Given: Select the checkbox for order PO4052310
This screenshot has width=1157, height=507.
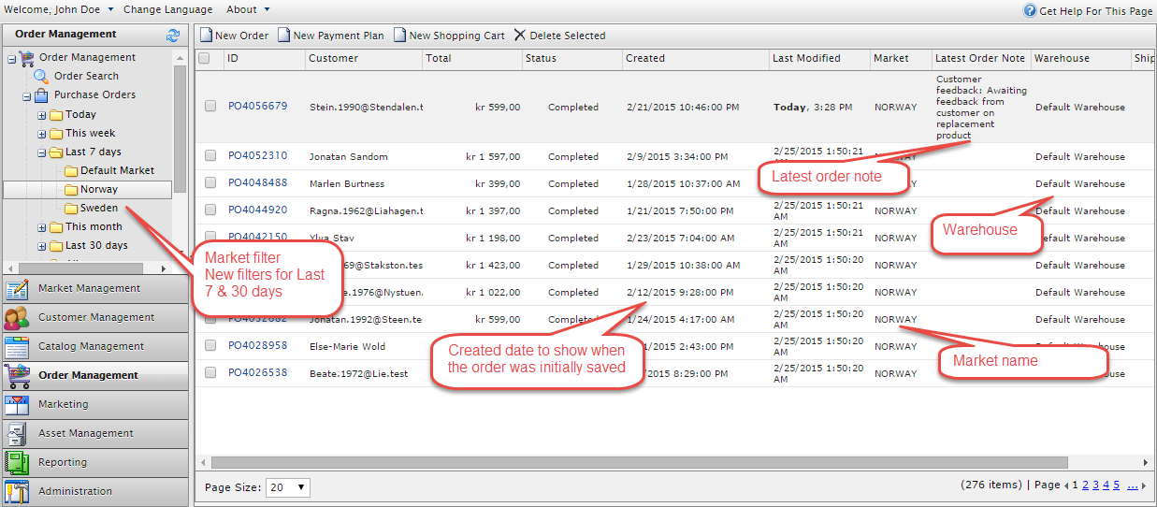Looking at the screenshot, I should pyautogui.click(x=210, y=156).
